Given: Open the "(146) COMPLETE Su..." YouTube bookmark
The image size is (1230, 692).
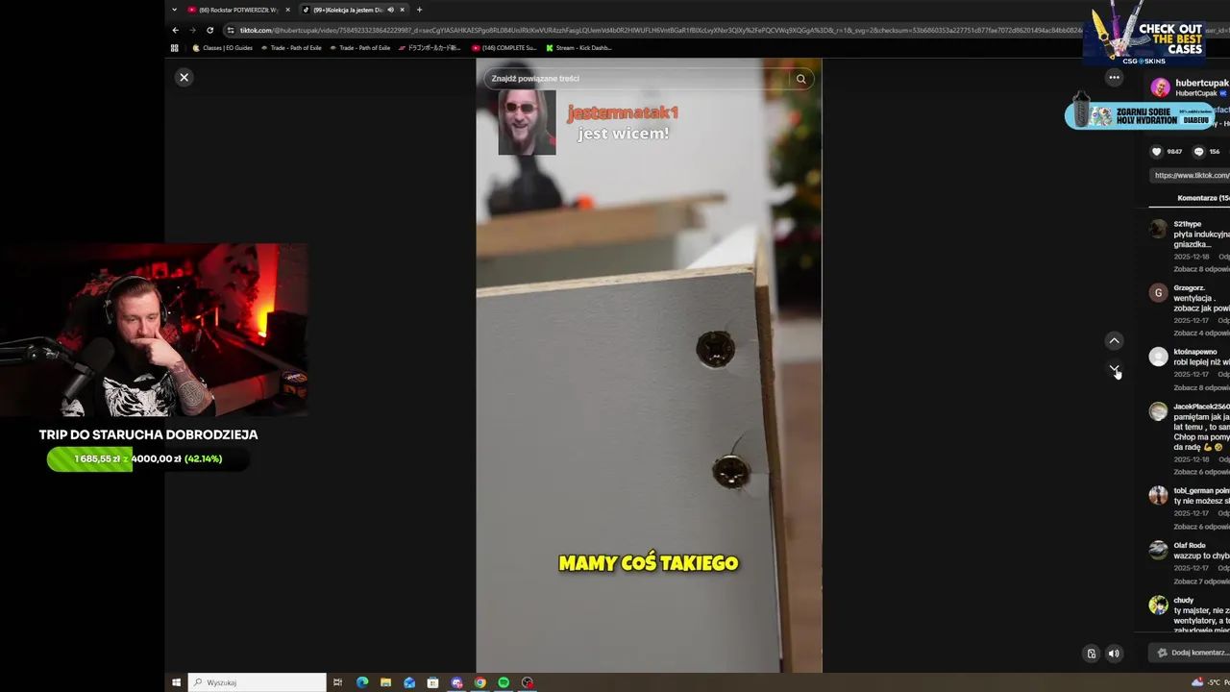Looking at the screenshot, I should pyautogui.click(x=504, y=47).
